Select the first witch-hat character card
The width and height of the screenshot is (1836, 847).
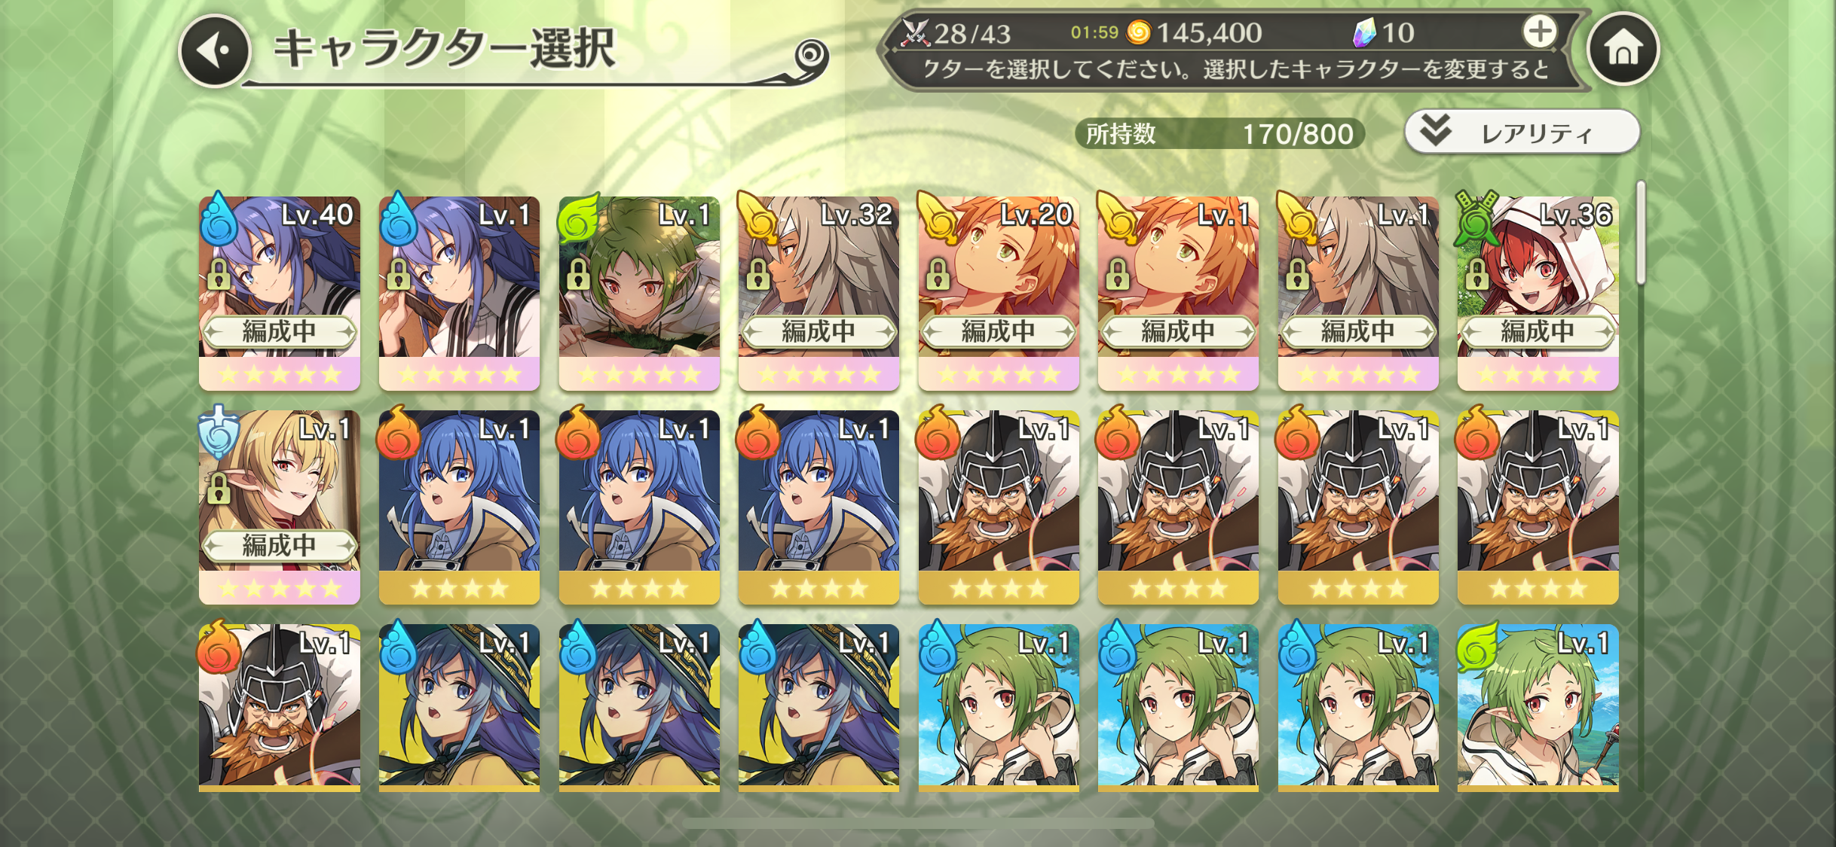(459, 708)
